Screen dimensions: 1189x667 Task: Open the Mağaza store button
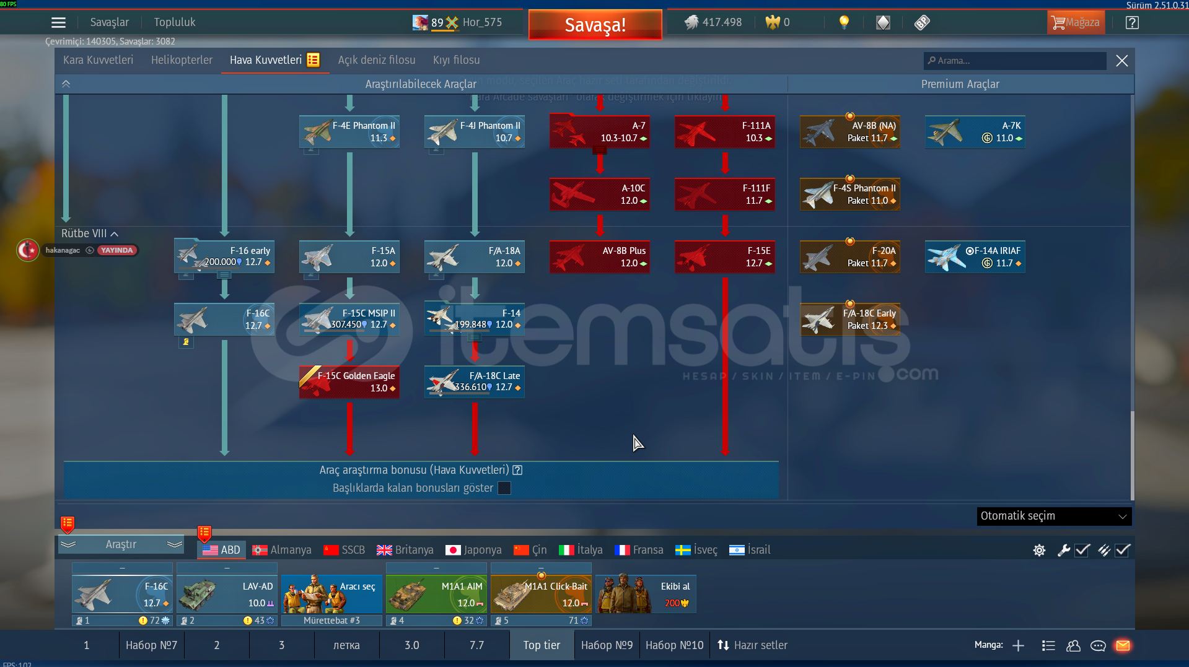pyautogui.click(x=1076, y=22)
